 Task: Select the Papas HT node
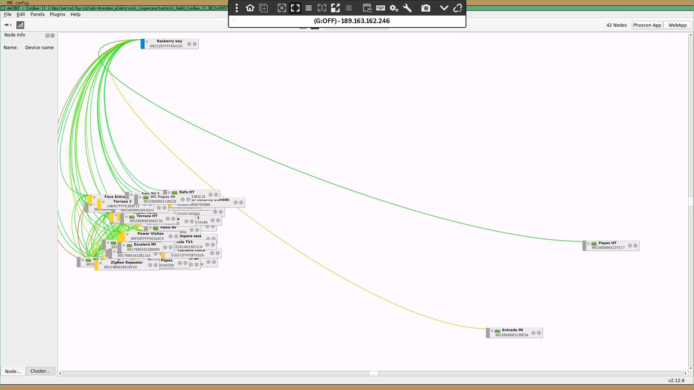(611, 246)
